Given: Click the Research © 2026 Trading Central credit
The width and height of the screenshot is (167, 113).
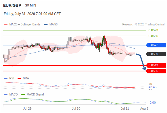Looking at the screenshot, I should tap(143, 25).
